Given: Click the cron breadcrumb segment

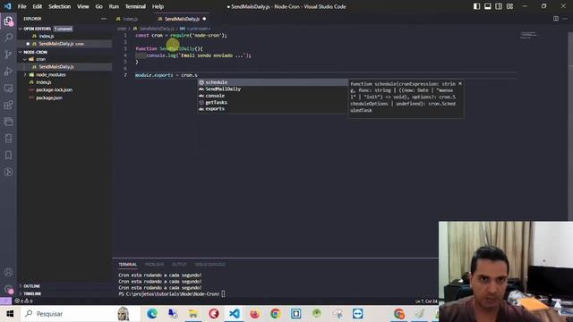Looking at the screenshot, I should click(122, 29).
